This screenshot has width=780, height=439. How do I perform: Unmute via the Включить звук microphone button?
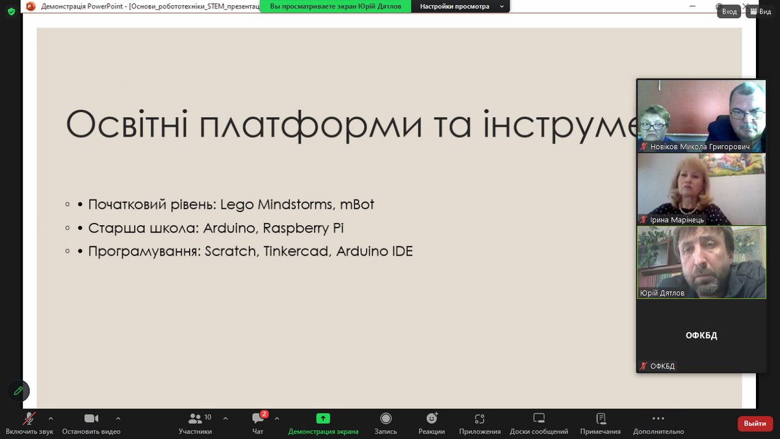29,423
